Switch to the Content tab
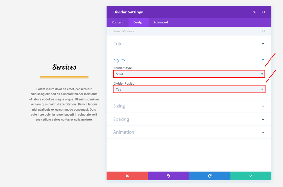 [x=117, y=22]
